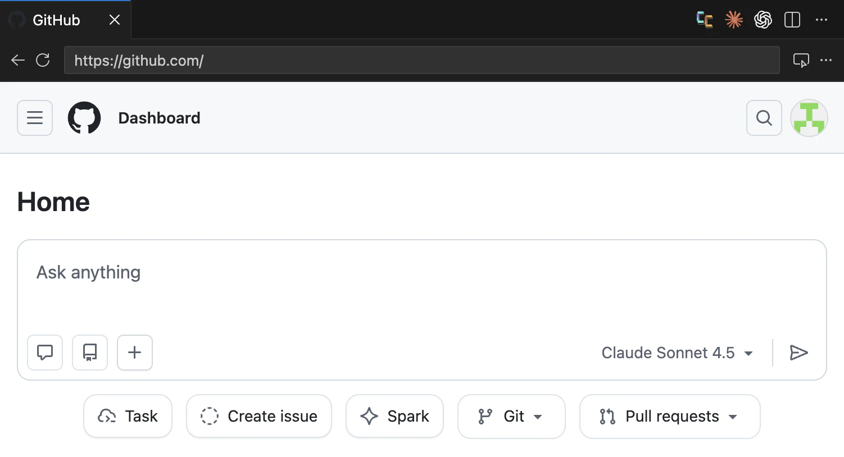Open the hamburger navigation menu
The width and height of the screenshot is (844, 457).
(x=35, y=118)
